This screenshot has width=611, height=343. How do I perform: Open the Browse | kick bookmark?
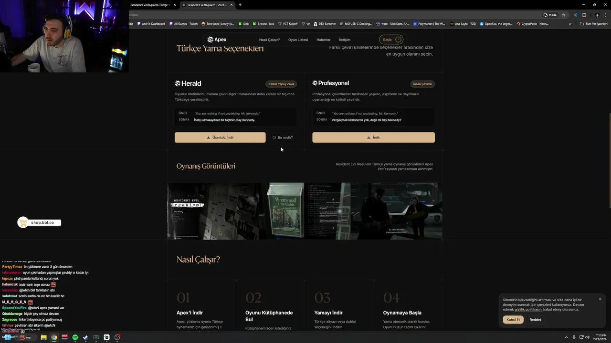tap(263, 23)
